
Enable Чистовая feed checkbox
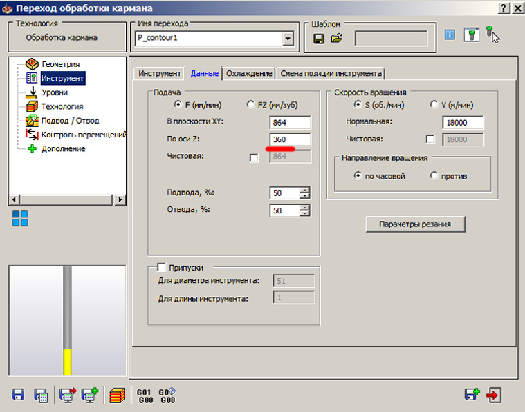[254, 158]
